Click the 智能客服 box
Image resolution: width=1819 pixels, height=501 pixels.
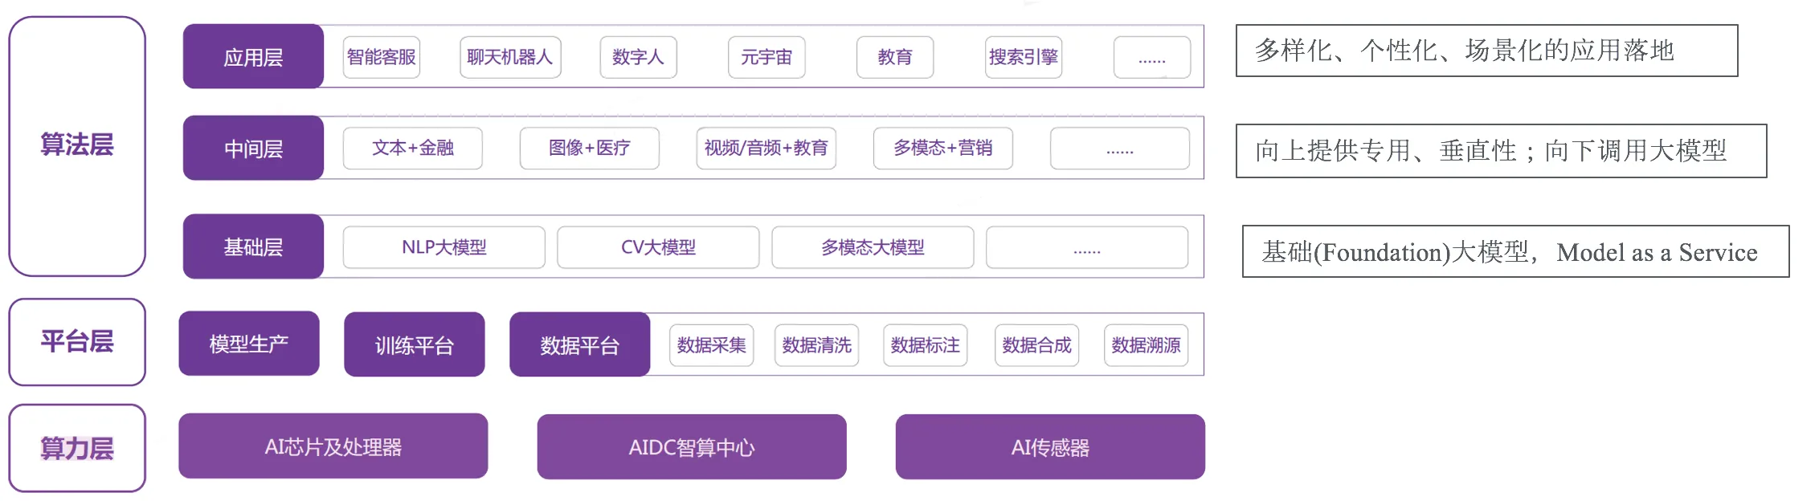point(381,57)
